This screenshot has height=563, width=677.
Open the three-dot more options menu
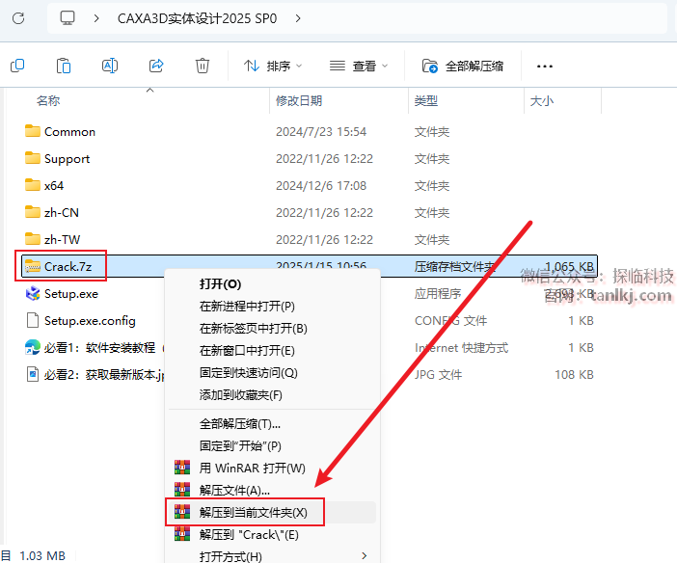(x=545, y=67)
